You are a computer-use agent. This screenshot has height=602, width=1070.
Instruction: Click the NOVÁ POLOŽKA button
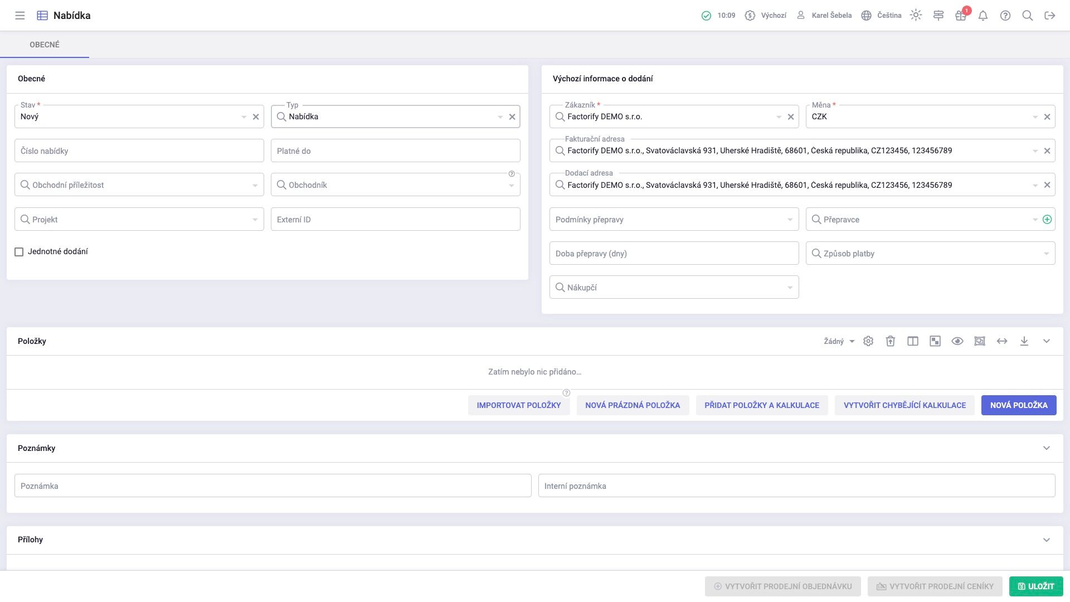coord(1019,405)
